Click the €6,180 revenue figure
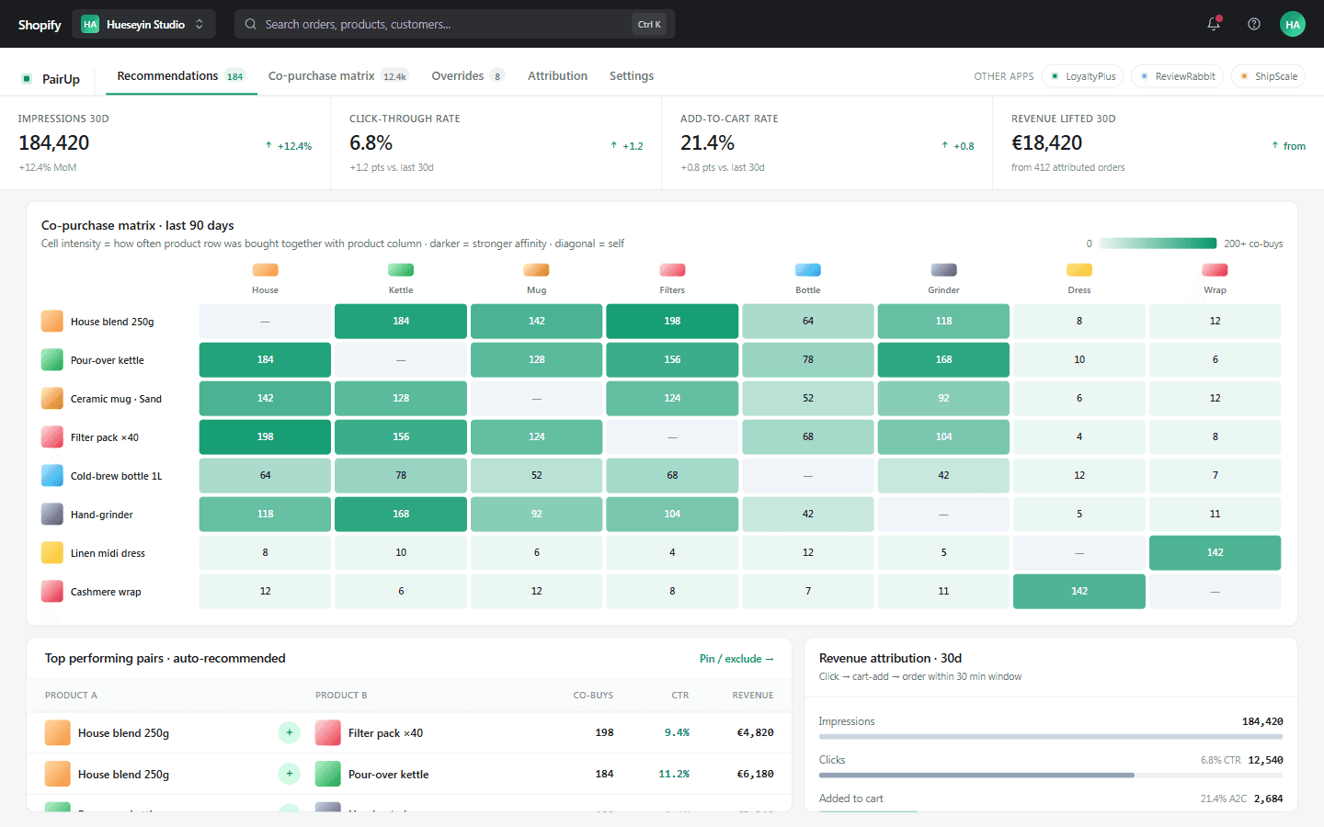1324x827 pixels. pyautogui.click(x=755, y=774)
